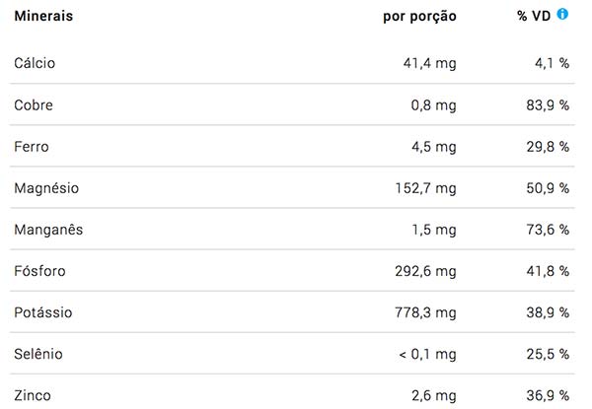592x409 pixels.
Task: Select the Minerais table heading
Action: pos(43,16)
